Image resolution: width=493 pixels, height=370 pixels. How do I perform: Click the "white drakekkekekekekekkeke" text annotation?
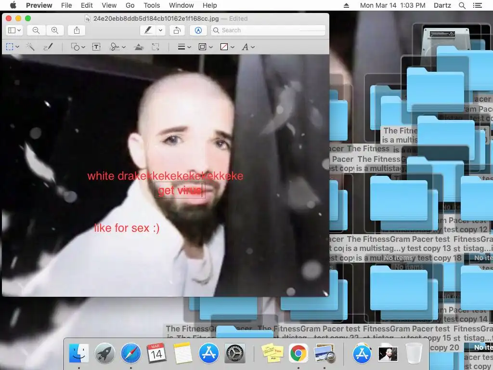pyautogui.click(x=165, y=176)
